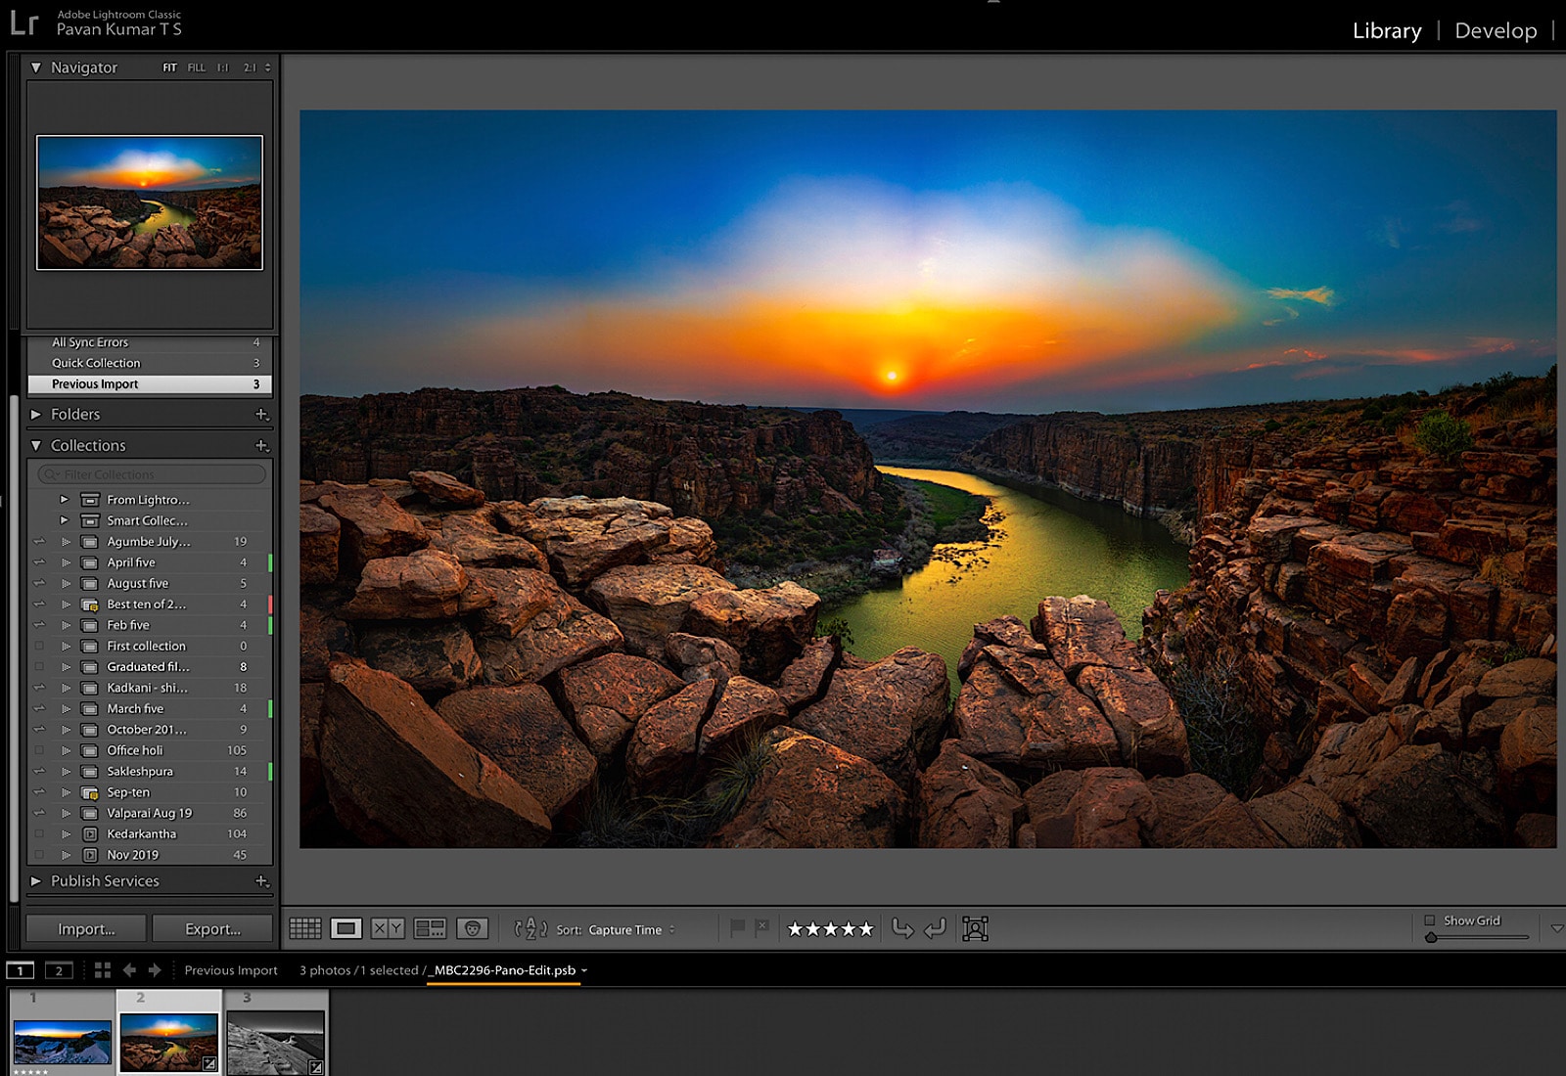Viewport: 1566px width, 1076px height.
Task: Select main window display 1
Action: 21,970
